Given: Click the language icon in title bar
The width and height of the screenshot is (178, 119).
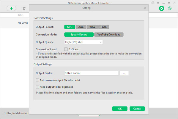Looking at the screenshot, I should (x=153, y=3).
